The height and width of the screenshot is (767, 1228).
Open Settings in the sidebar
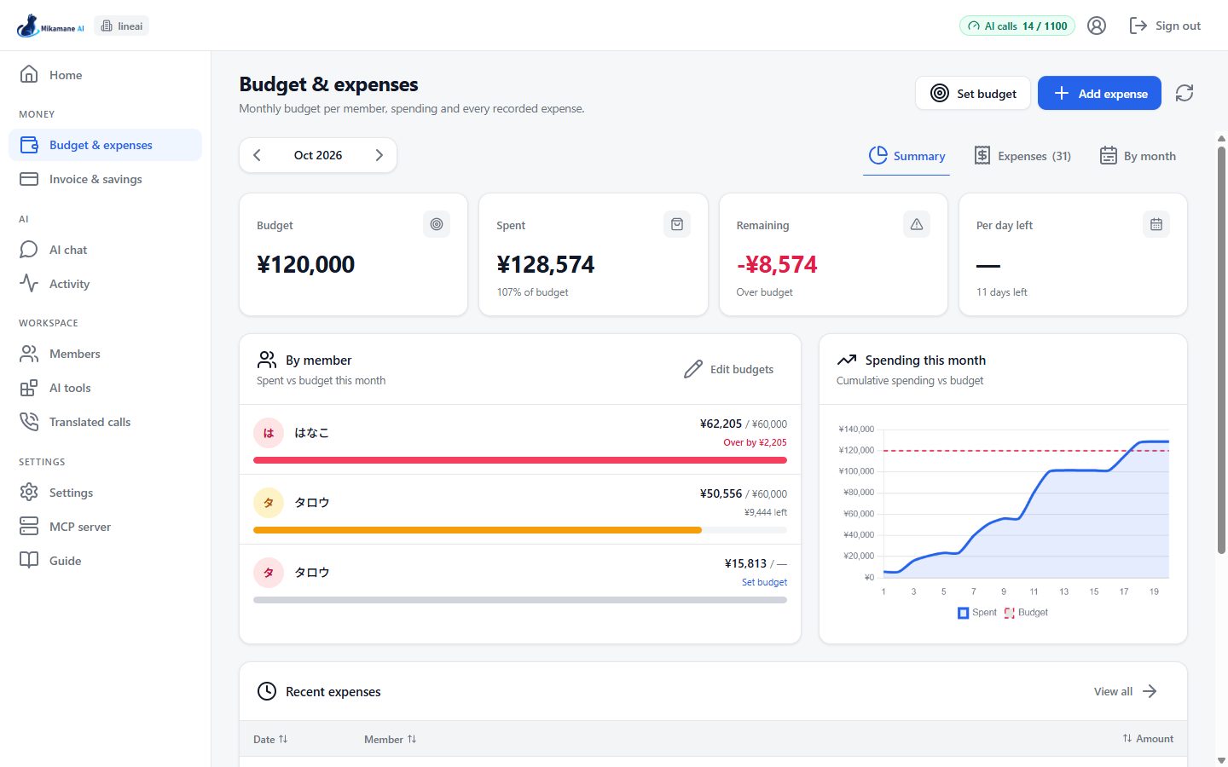(105, 493)
